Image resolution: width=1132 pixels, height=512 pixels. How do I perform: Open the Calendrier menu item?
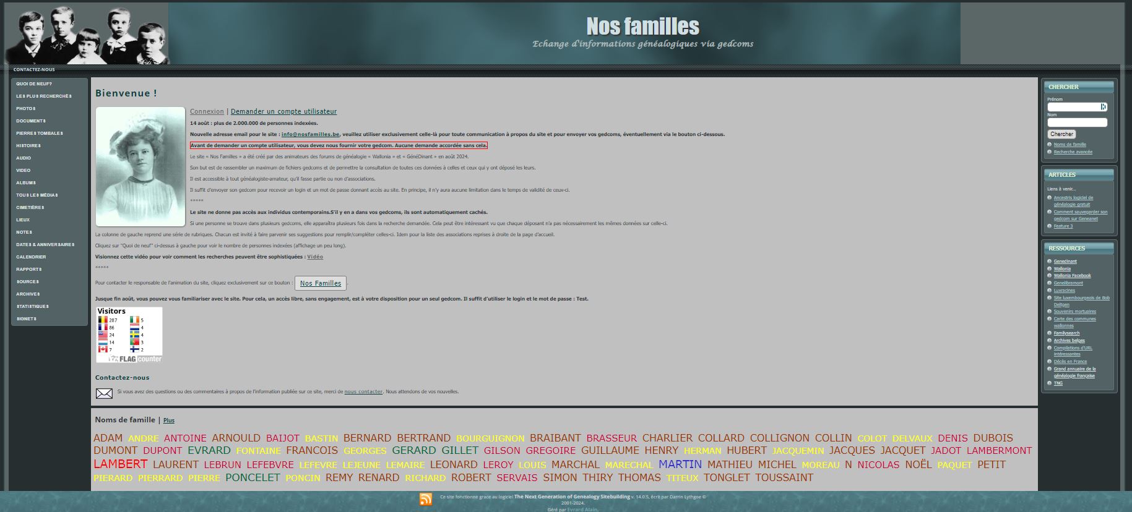click(31, 257)
